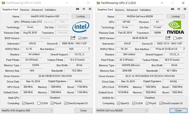
Task: Click the Name field showing Intel(R) UHD Graphics 620
Action: click(45, 16)
